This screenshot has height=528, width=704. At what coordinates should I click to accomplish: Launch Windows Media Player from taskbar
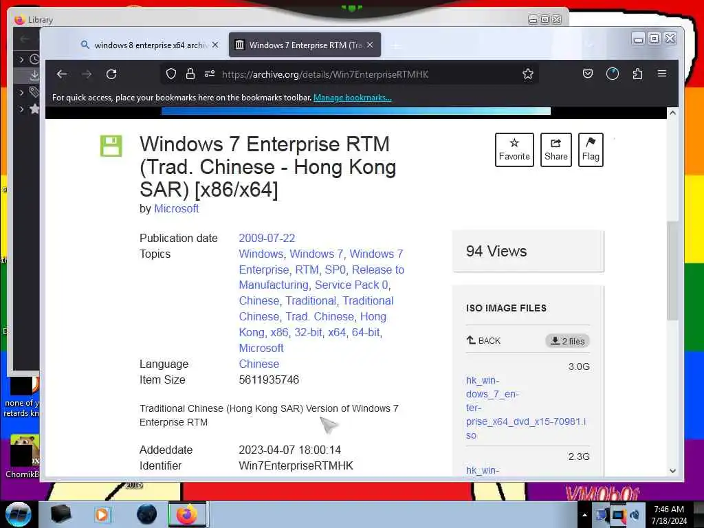[102, 514]
